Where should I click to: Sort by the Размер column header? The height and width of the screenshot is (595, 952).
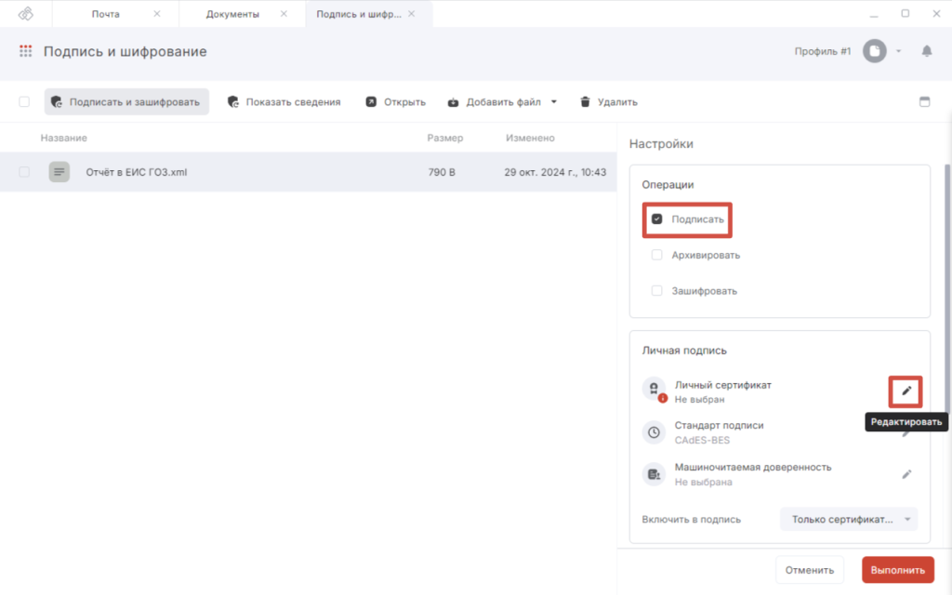tap(445, 138)
